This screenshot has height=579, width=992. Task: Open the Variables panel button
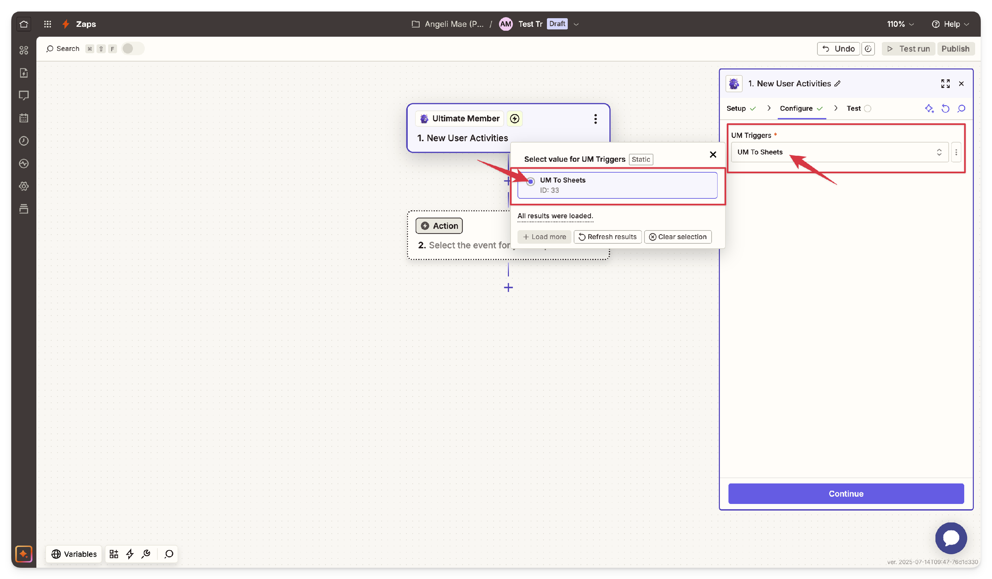74,554
